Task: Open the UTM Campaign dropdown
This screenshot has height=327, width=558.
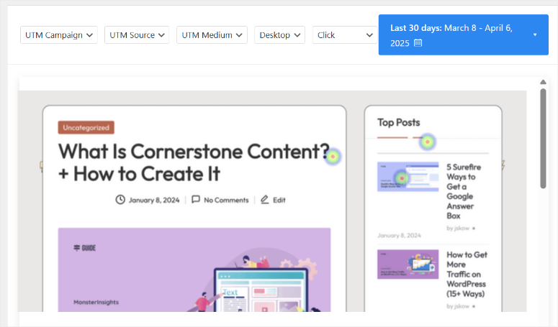Action: pos(59,34)
